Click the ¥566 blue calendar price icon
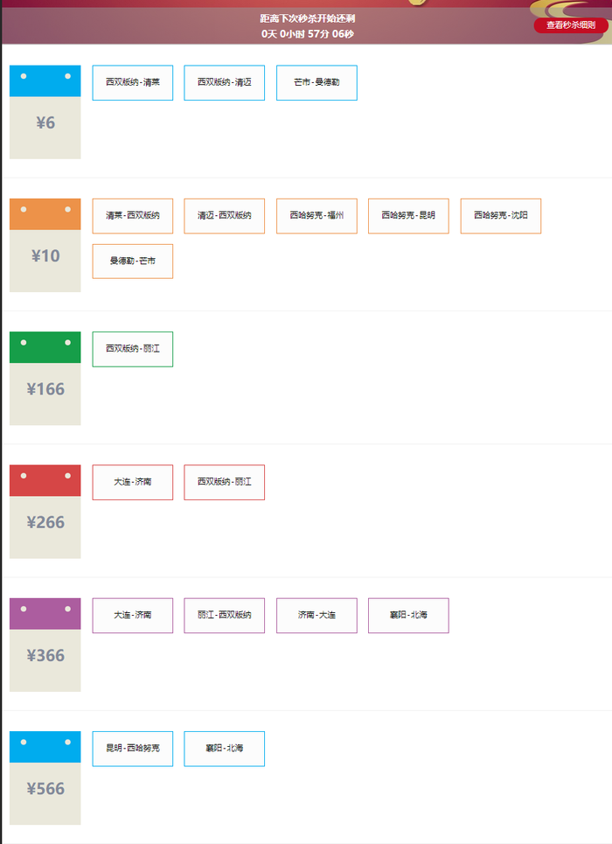 pyautogui.click(x=45, y=778)
